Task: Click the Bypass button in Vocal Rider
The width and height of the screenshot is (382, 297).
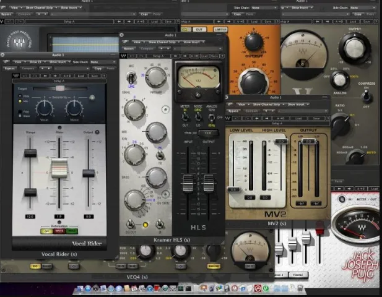Action: point(10,69)
